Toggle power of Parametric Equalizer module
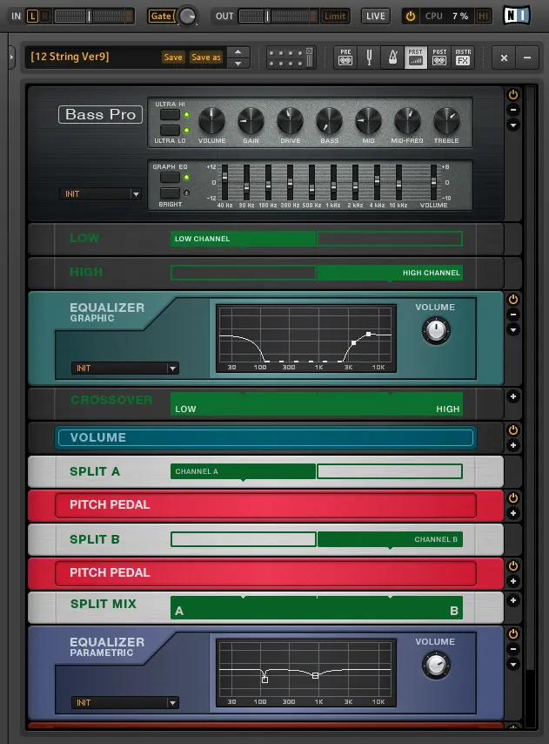 click(513, 634)
